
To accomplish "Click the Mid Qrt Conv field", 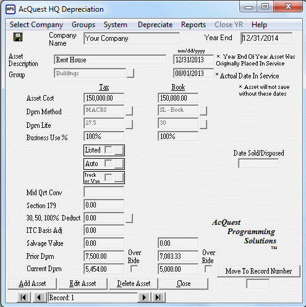I will click(x=104, y=191).
